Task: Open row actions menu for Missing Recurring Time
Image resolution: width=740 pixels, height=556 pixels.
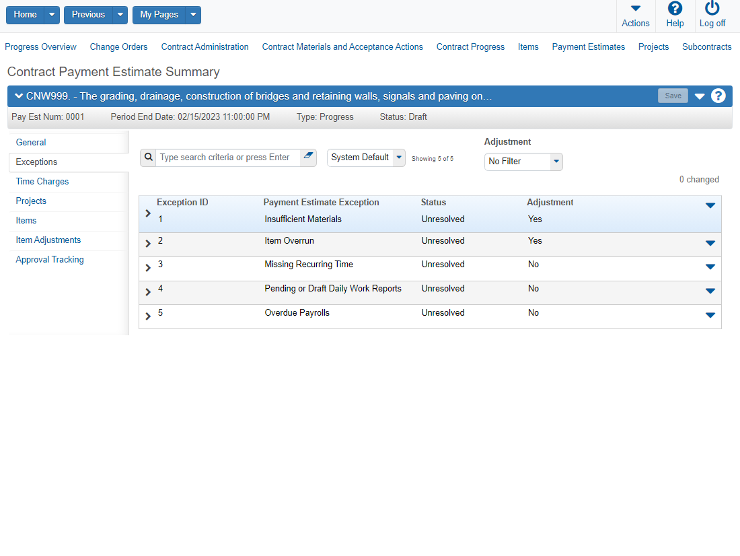Action: pos(710,267)
